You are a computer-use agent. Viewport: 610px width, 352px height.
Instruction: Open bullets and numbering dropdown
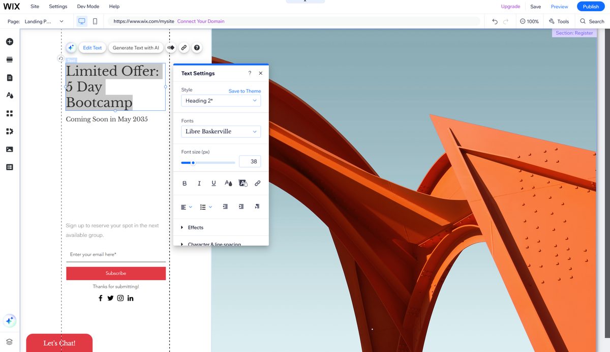(x=206, y=207)
